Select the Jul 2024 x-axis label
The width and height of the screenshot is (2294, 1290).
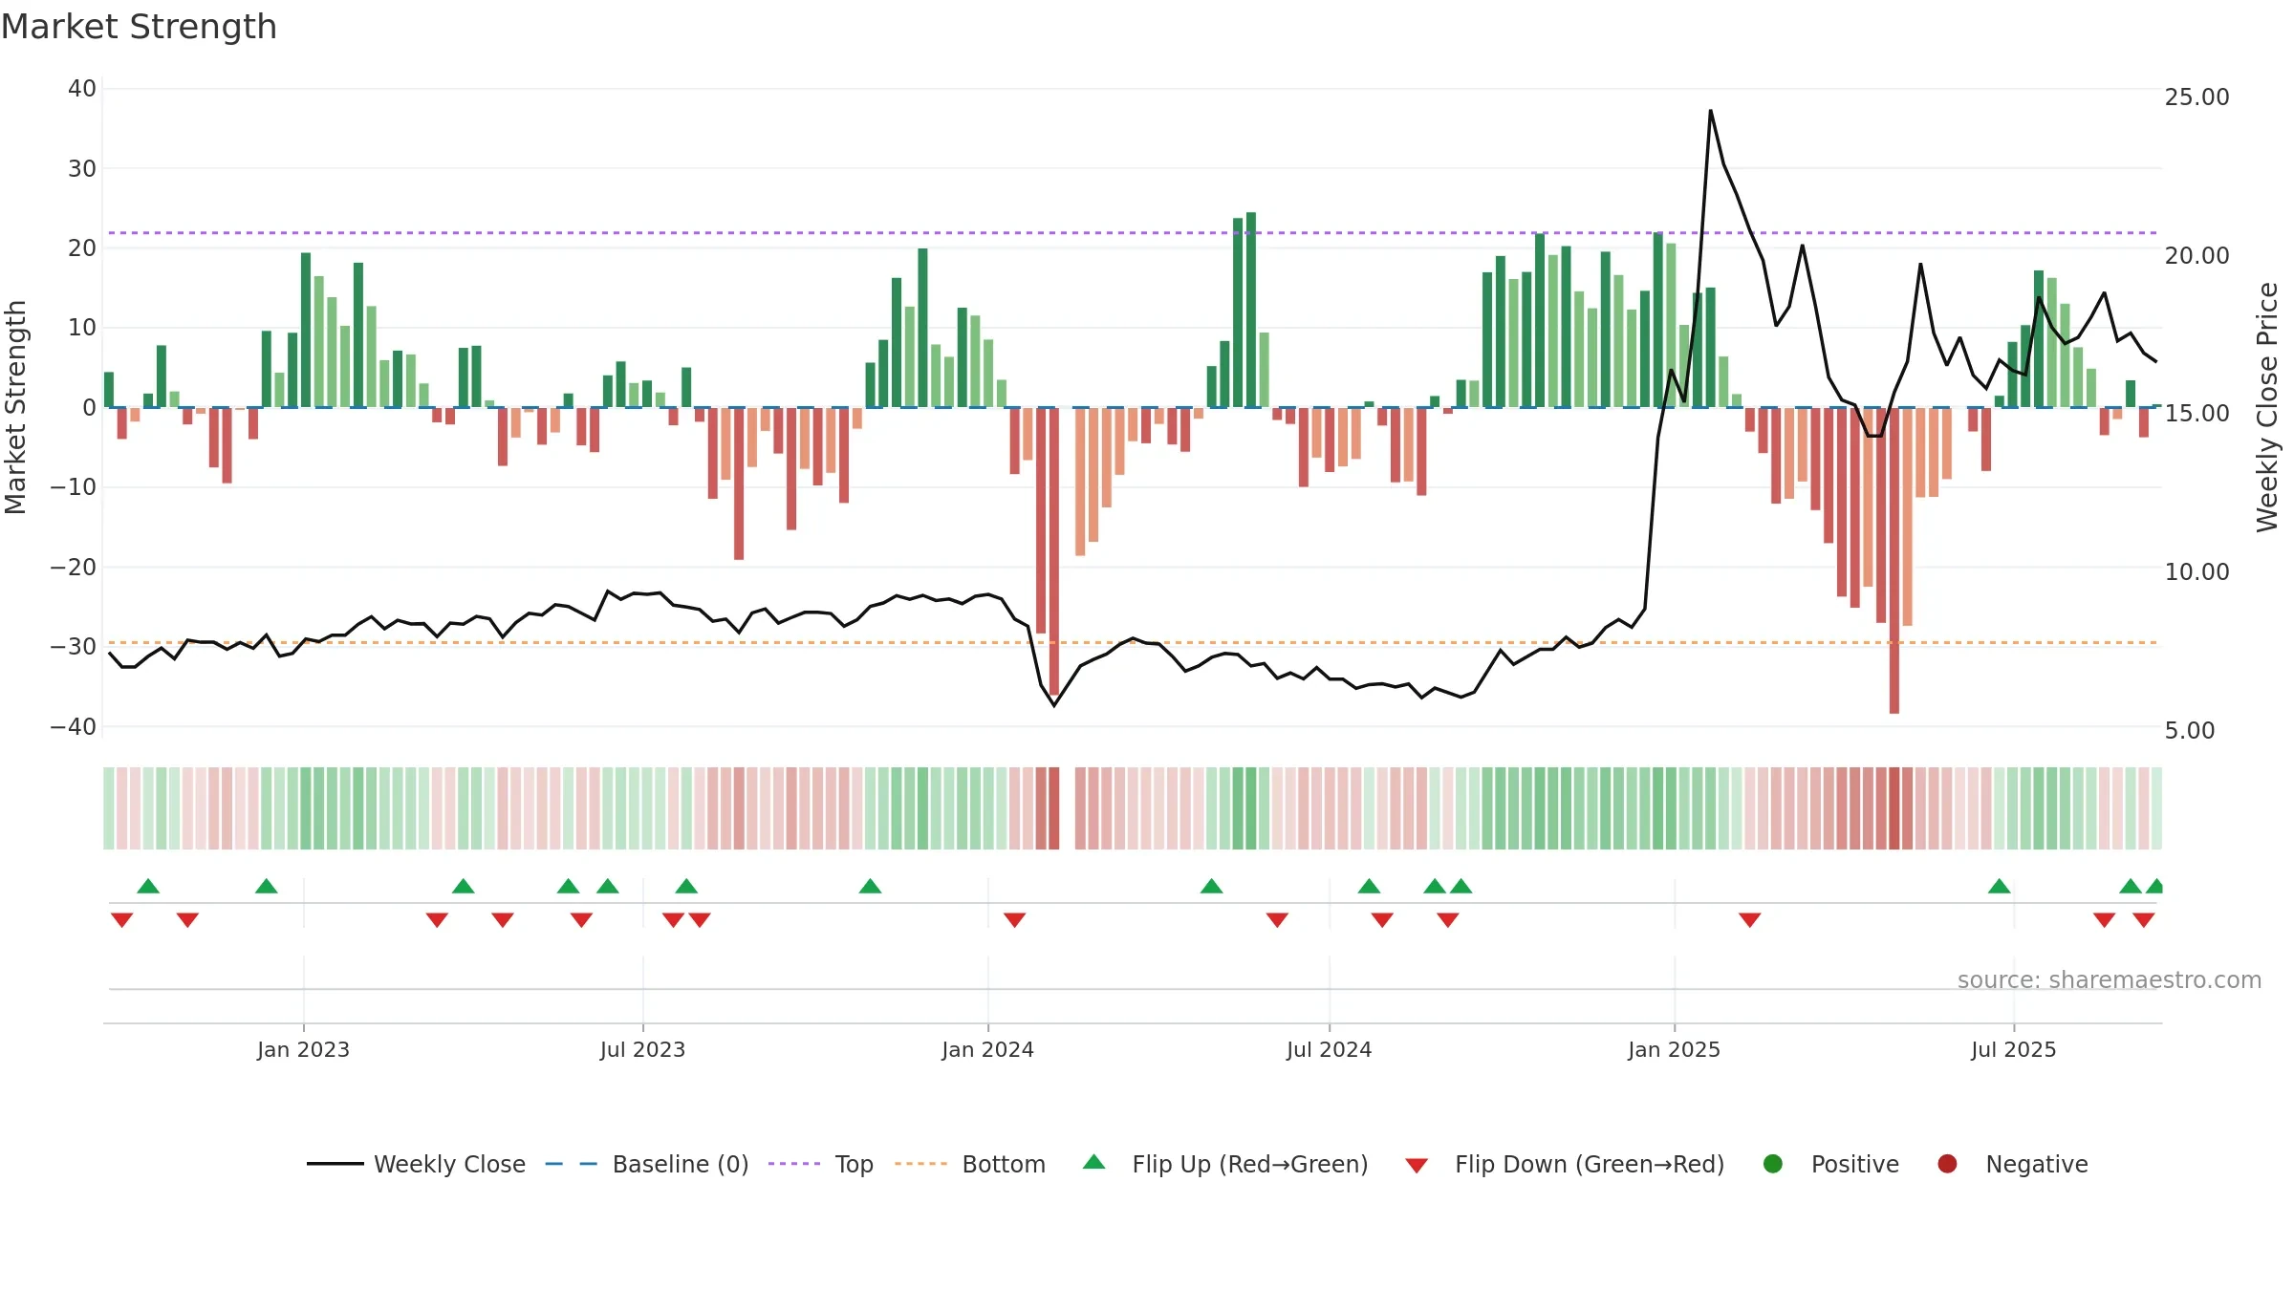1329,1049
